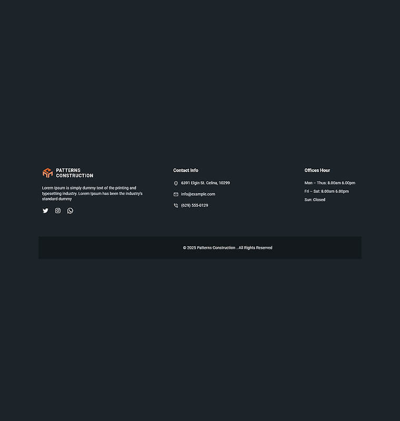Click the location pin icon by address
Screen dimensions: 400x421
click(176, 183)
